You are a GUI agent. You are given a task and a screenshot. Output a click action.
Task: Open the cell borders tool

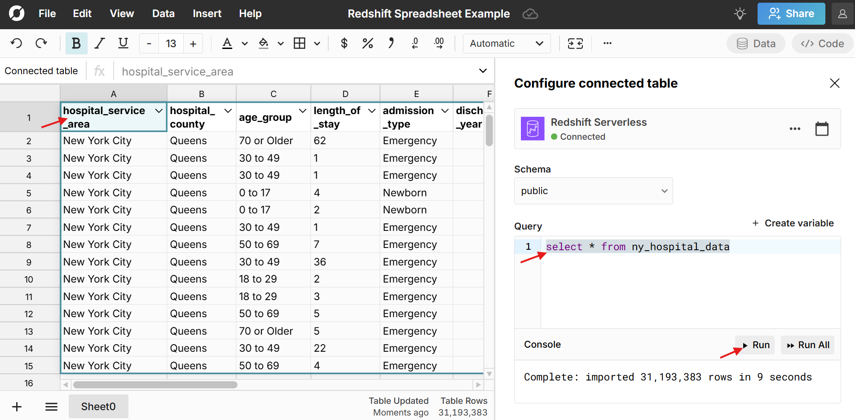(x=300, y=44)
